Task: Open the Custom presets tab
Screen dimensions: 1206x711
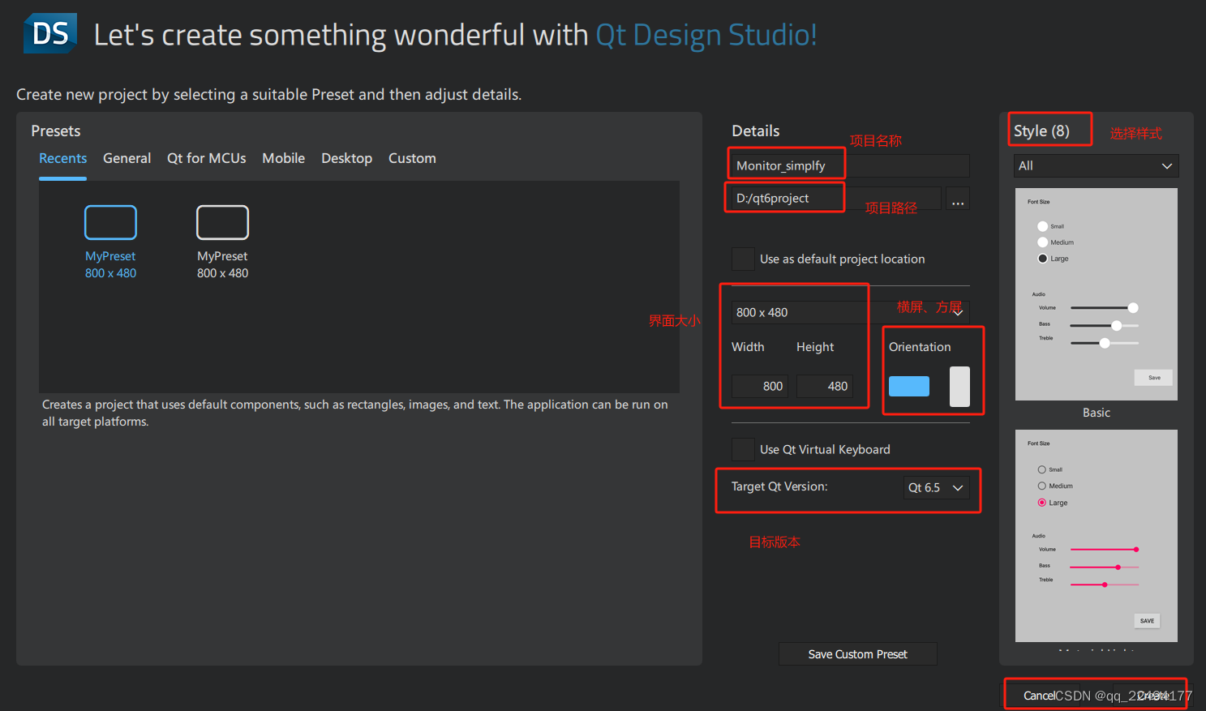Action: (412, 158)
